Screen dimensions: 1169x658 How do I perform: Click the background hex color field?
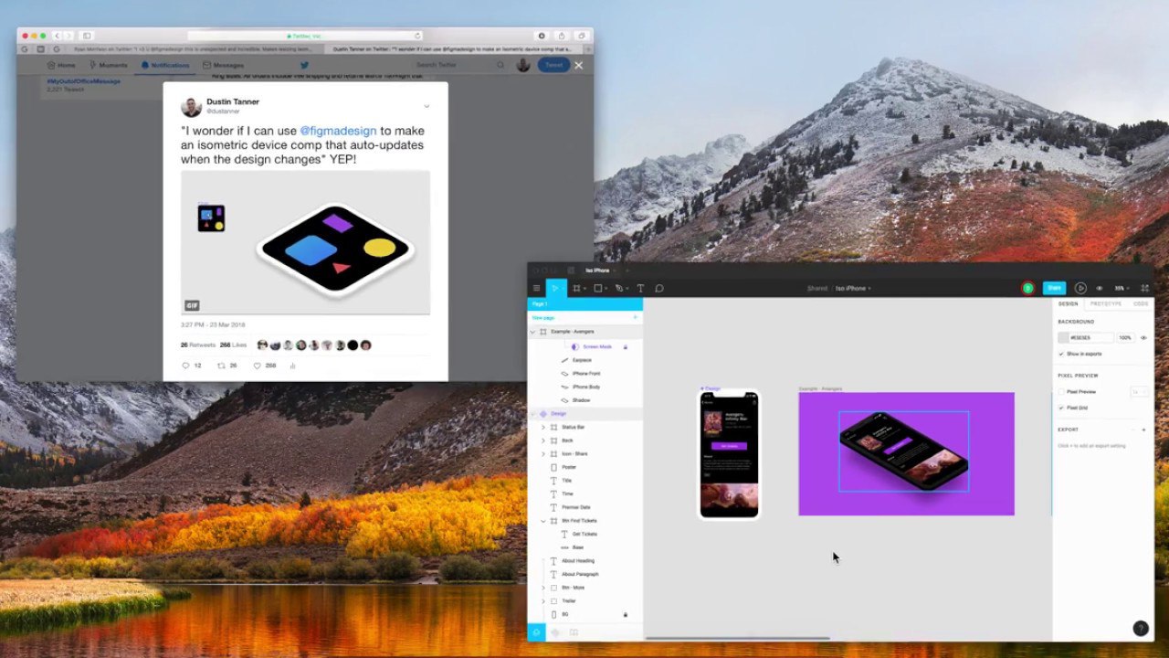[1090, 337]
